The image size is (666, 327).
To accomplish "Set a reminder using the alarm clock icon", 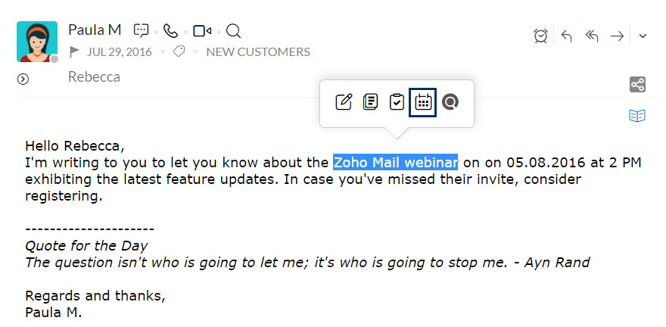I will click(x=540, y=36).
